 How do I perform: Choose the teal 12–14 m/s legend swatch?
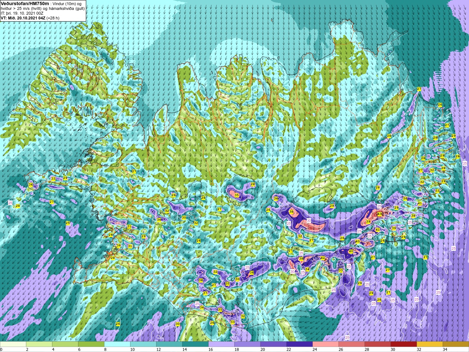(x=169, y=344)
